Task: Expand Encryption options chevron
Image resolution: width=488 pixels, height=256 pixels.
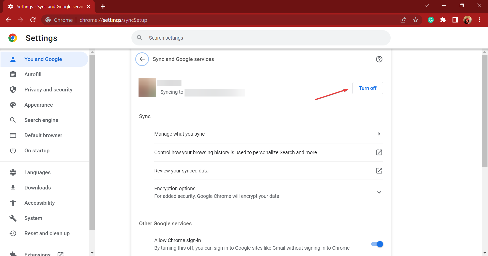Action: pos(379,192)
